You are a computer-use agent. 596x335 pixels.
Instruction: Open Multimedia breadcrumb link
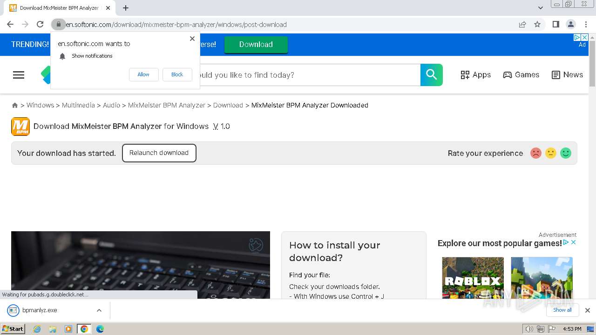pyautogui.click(x=78, y=105)
